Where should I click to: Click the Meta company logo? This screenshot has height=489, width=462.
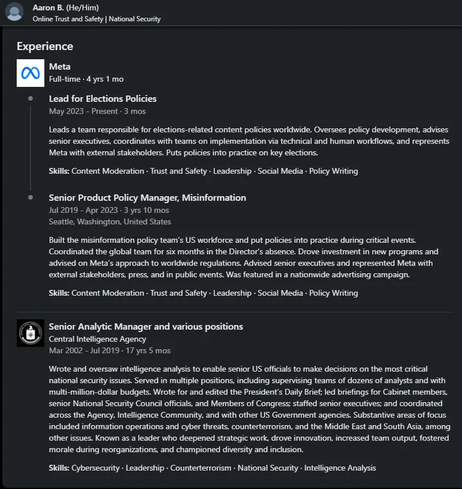coord(31,73)
